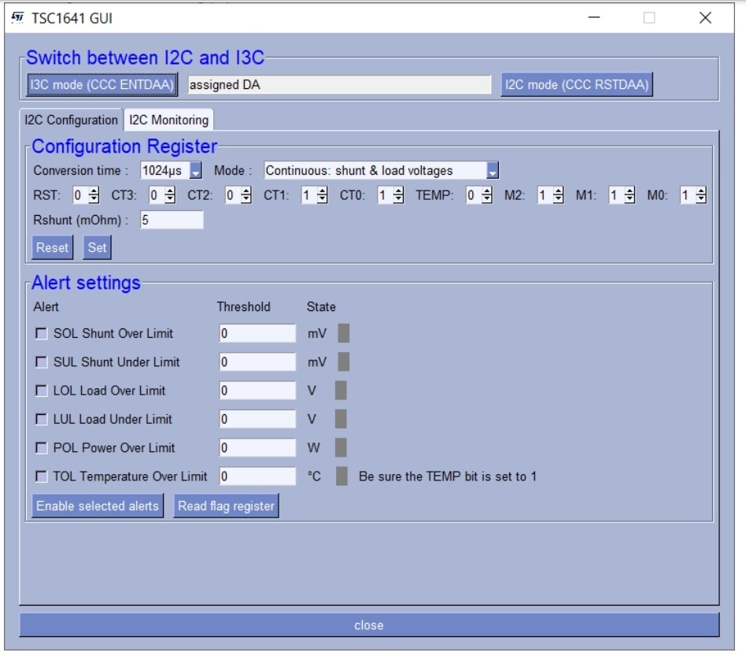Viewport: 746px width, 656px height.
Task: Expand the Mode dropdown list
Action: (492, 170)
